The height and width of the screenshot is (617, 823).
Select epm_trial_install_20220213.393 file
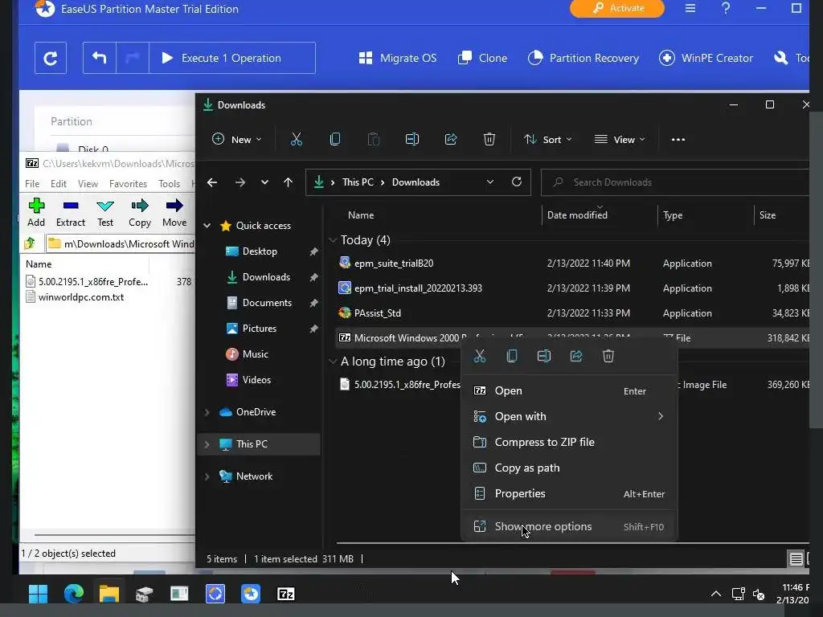click(x=418, y=288)
